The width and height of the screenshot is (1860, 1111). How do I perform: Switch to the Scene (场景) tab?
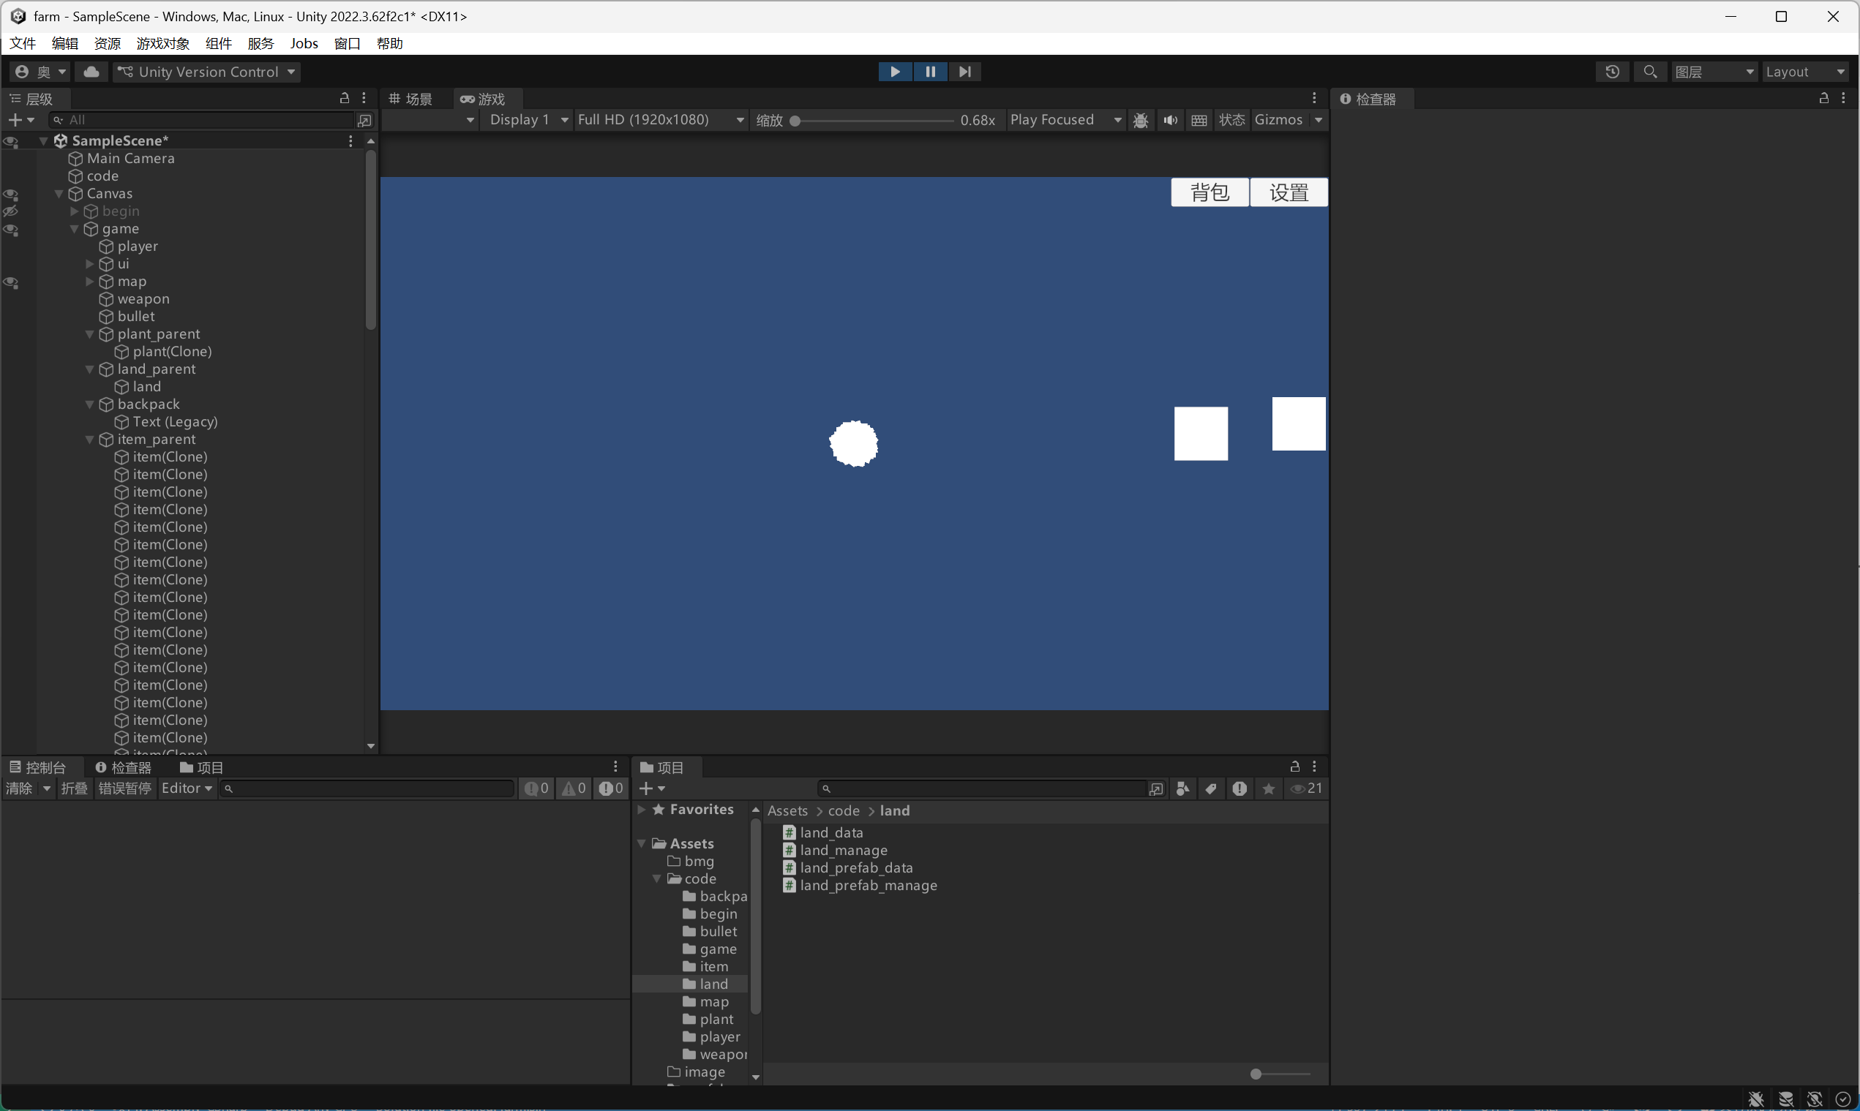click(411, 99)
